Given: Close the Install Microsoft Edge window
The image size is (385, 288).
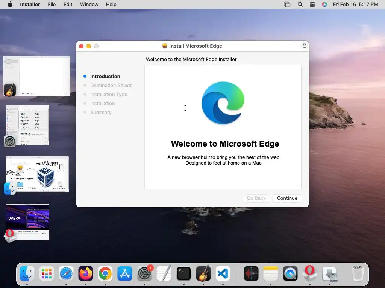Looking at the screenshot, I should click(81, 46).
